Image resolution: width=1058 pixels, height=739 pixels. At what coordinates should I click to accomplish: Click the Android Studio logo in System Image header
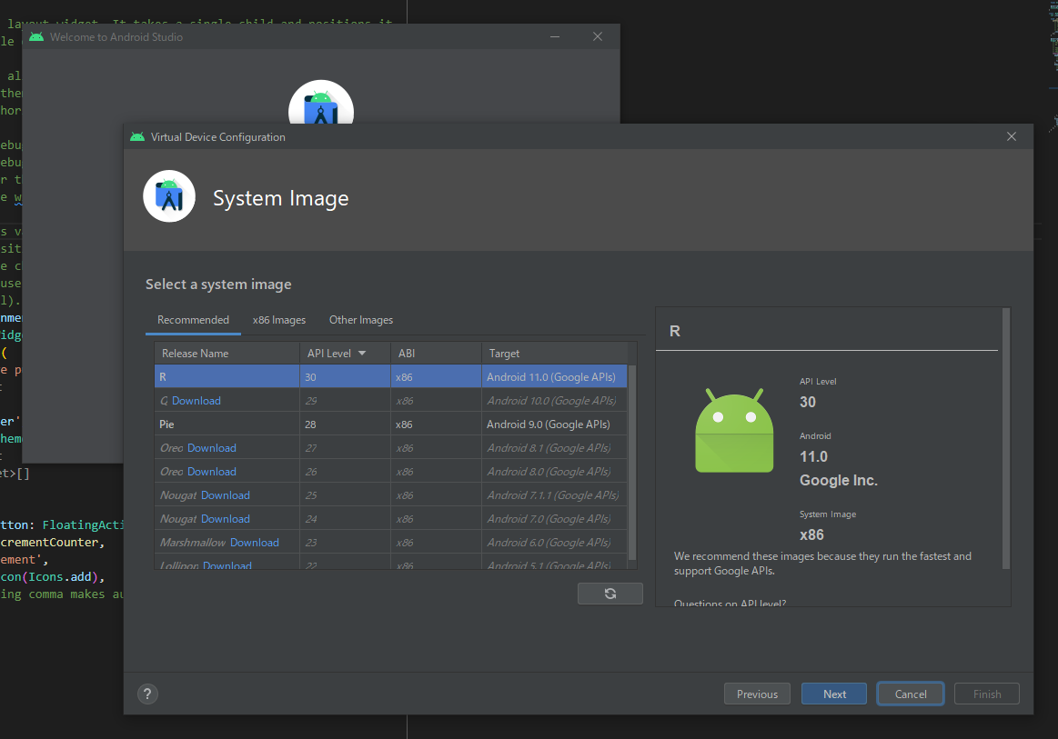tap(169, 196)
